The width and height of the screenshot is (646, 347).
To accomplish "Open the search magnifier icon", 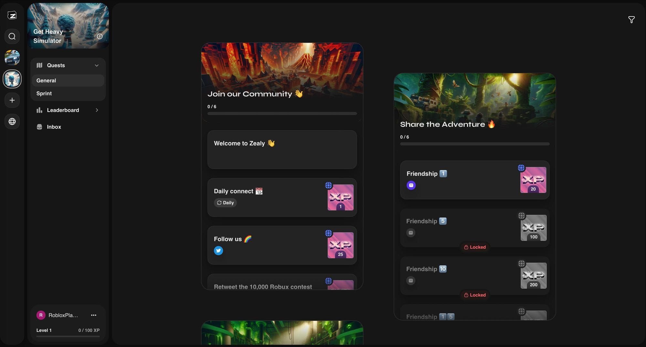I will point(12,36).
